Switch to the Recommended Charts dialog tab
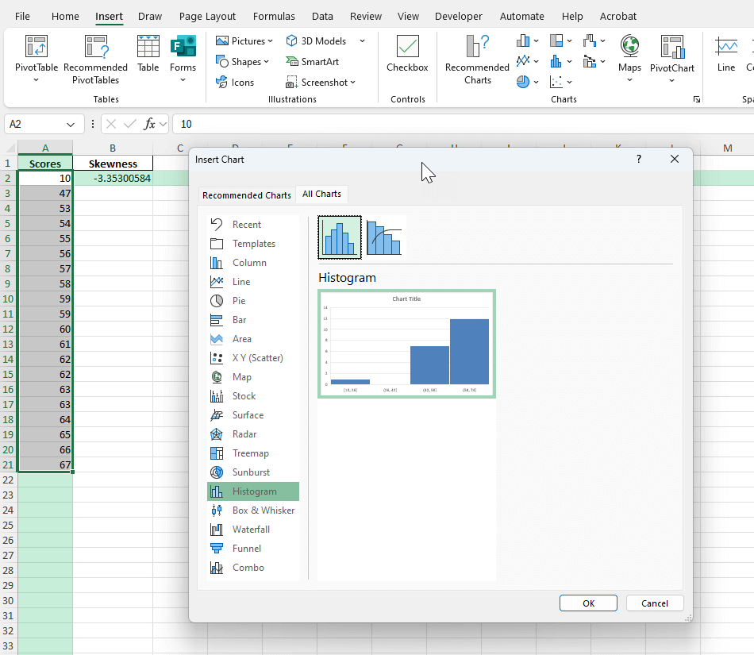This screenshot has width=754, height=655. (247, 195)
